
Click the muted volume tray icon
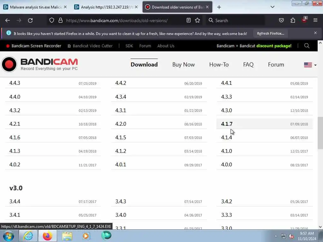(x=291, y=236)
